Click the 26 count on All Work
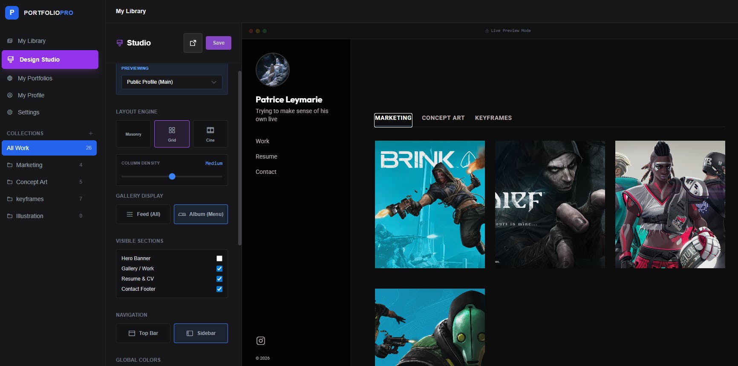The image size is (738, 366). click(89, 148)
